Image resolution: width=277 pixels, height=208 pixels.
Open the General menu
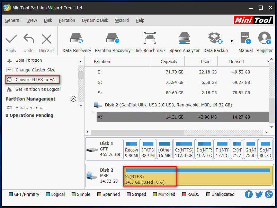[x=13, y=20]
